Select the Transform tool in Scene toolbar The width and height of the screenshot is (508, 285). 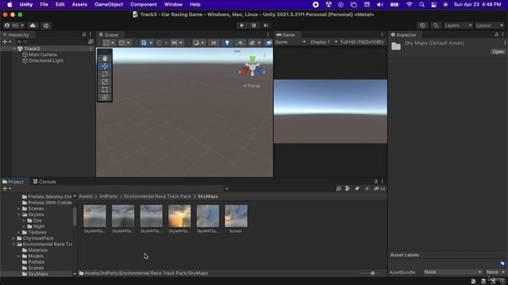[105, 97]
